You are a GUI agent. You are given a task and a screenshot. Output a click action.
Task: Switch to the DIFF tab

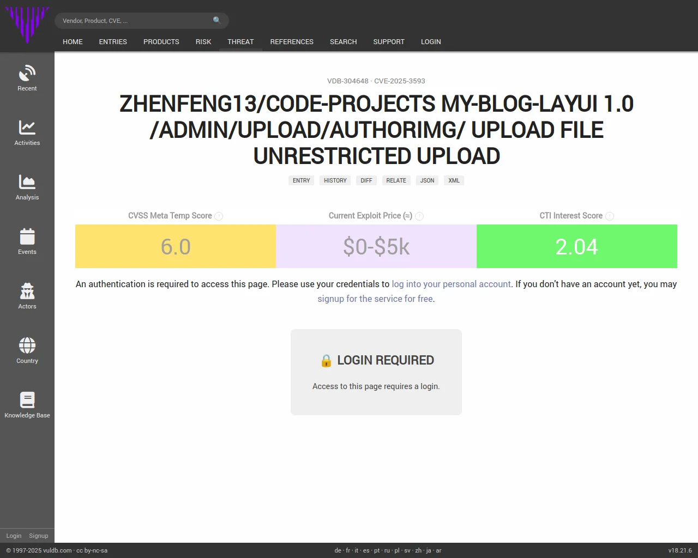click(x=366, y=180)
